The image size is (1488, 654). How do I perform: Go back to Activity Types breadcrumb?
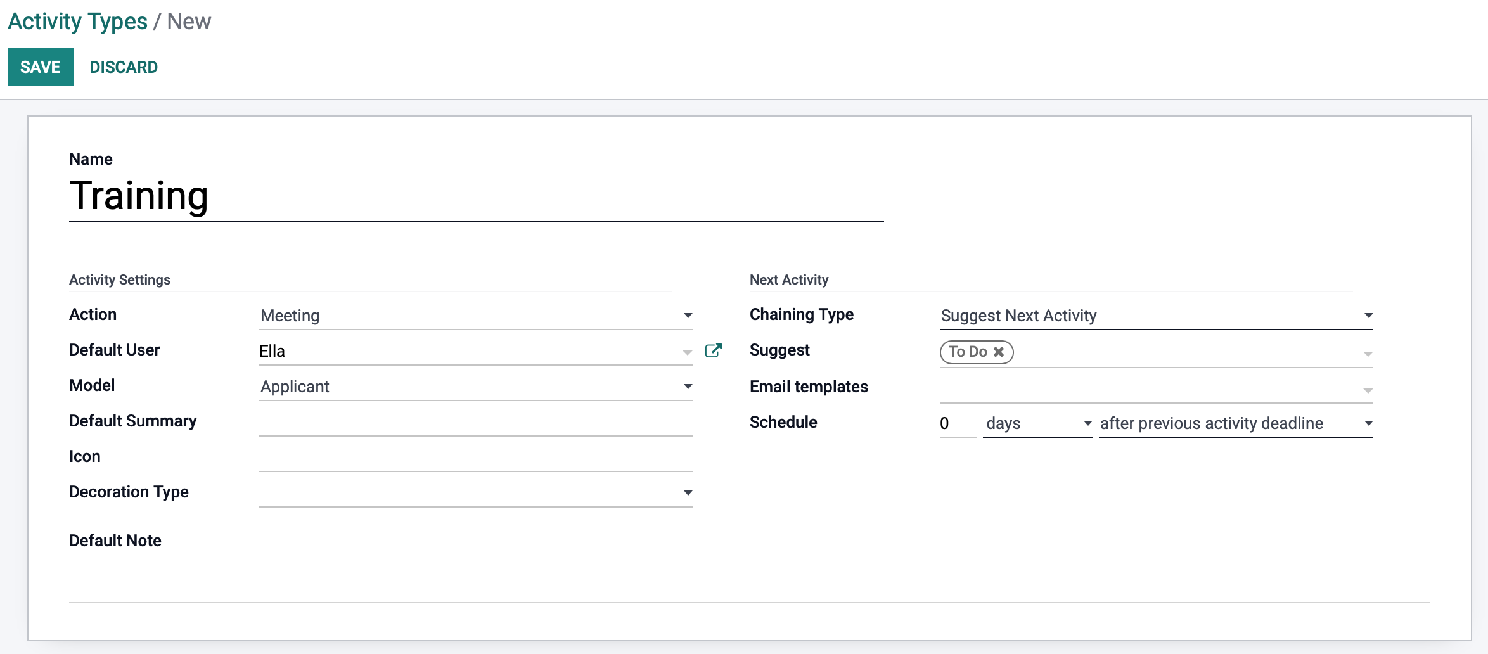tap(77, 22)
